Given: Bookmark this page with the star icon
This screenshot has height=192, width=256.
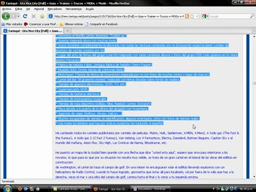Looking at the screenshot, I should click(x=192, y=16).
